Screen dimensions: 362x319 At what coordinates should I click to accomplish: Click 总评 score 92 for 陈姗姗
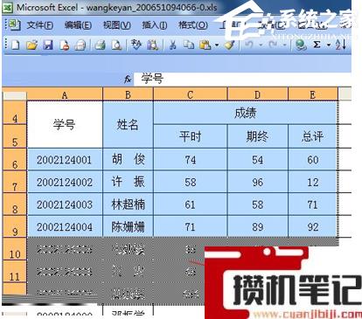313,227
